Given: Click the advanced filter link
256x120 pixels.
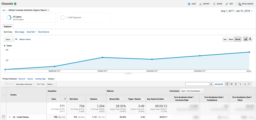Looking at the screenshot, I should point(219,84).
